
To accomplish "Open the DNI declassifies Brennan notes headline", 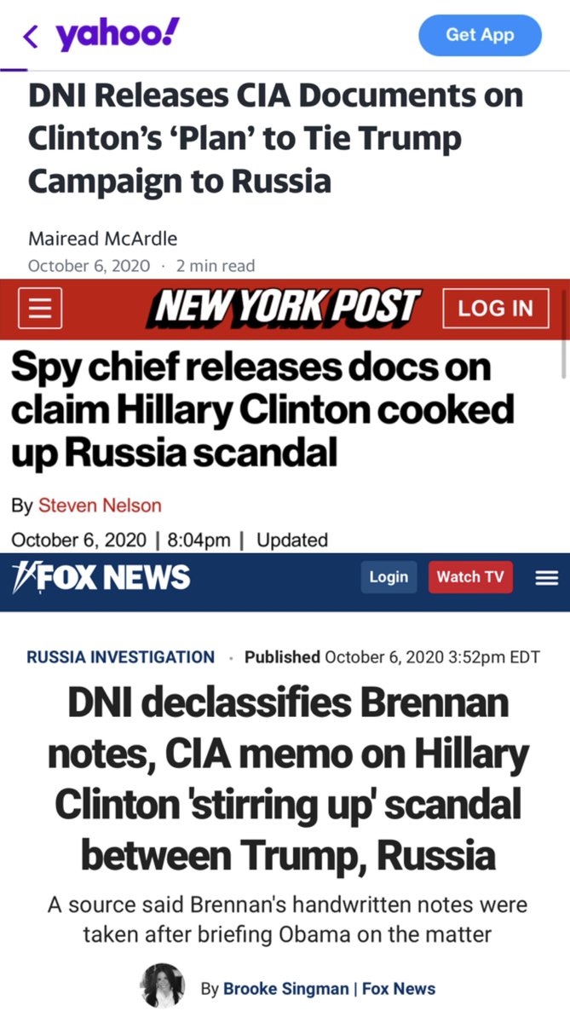I will 287,777.
